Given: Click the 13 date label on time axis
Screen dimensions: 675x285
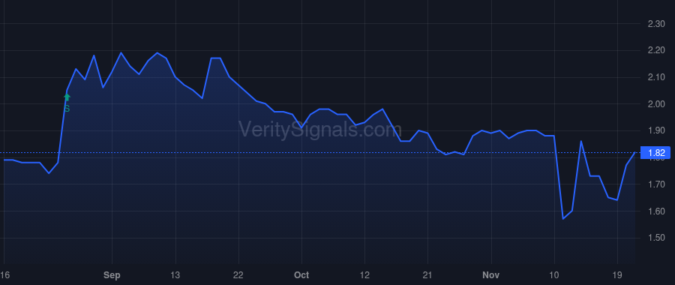Looking at the screenshot, I should pos(175,275).
